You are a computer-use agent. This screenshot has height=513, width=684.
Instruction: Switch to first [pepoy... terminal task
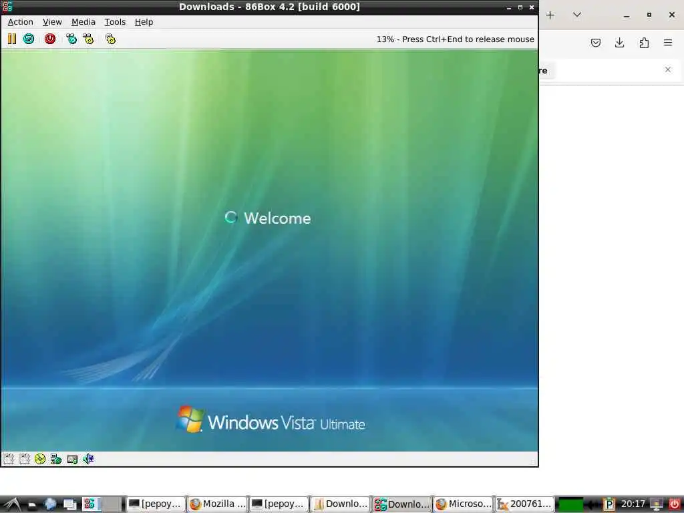(x=156, y=504)
